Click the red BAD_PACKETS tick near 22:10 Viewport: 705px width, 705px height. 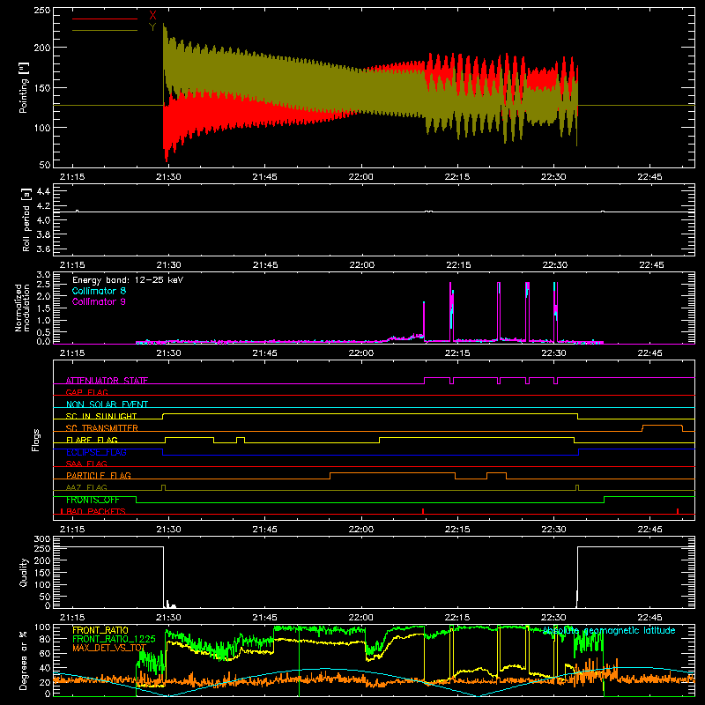423,511
